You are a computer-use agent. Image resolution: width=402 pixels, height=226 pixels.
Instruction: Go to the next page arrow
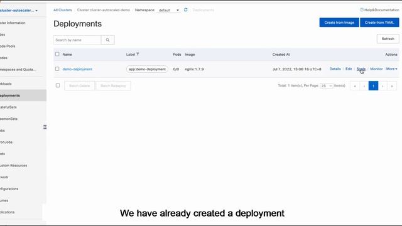click(383, 86)
